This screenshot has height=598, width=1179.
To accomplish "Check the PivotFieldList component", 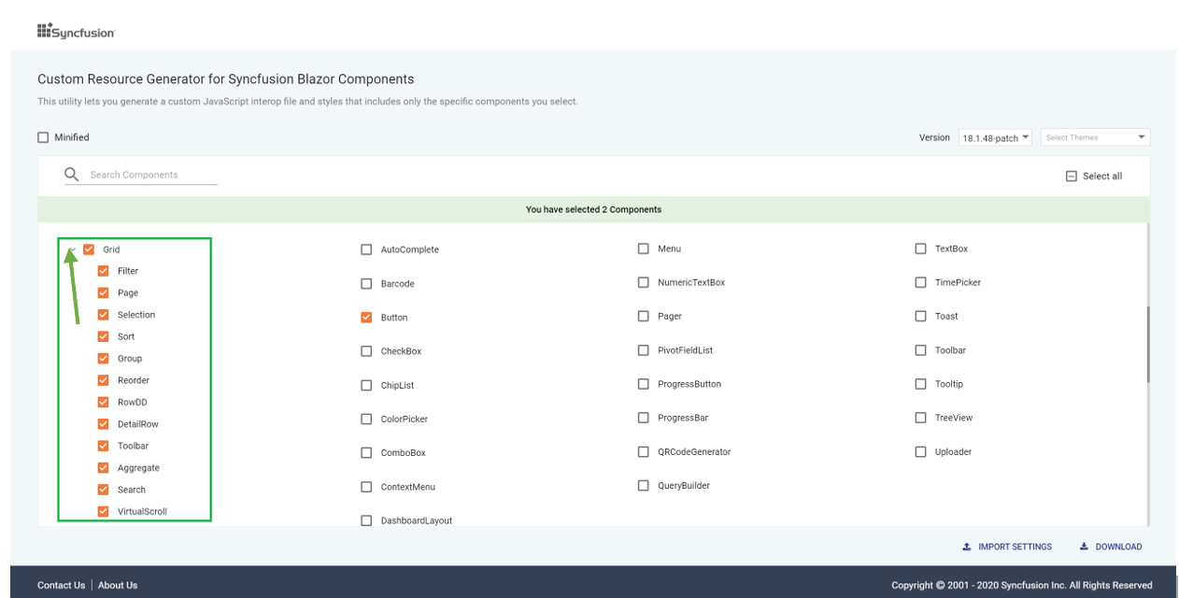I will tap(644, 350).
